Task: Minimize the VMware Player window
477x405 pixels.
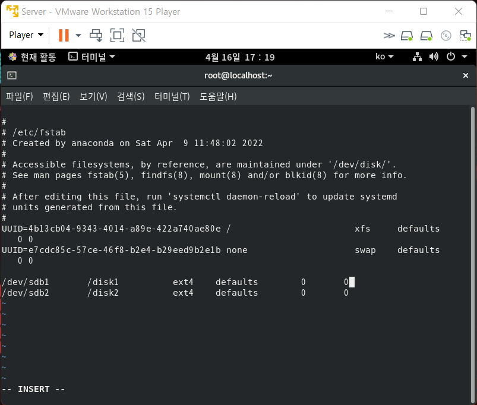Action: click(x=388, y=11)
